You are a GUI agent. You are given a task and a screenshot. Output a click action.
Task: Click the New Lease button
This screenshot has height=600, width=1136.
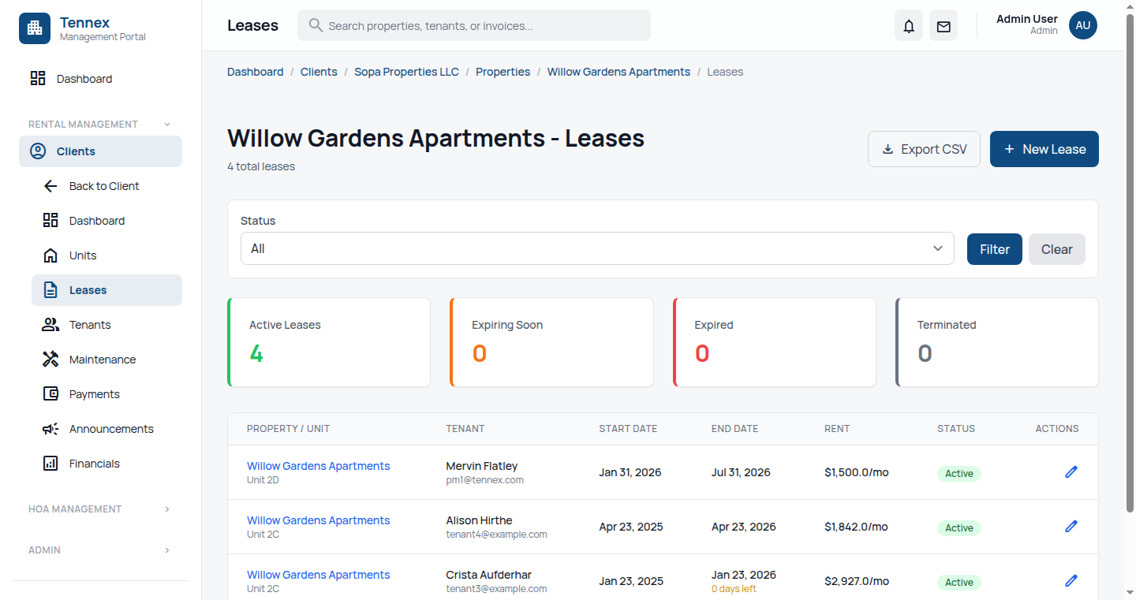tap(1044, 148)
